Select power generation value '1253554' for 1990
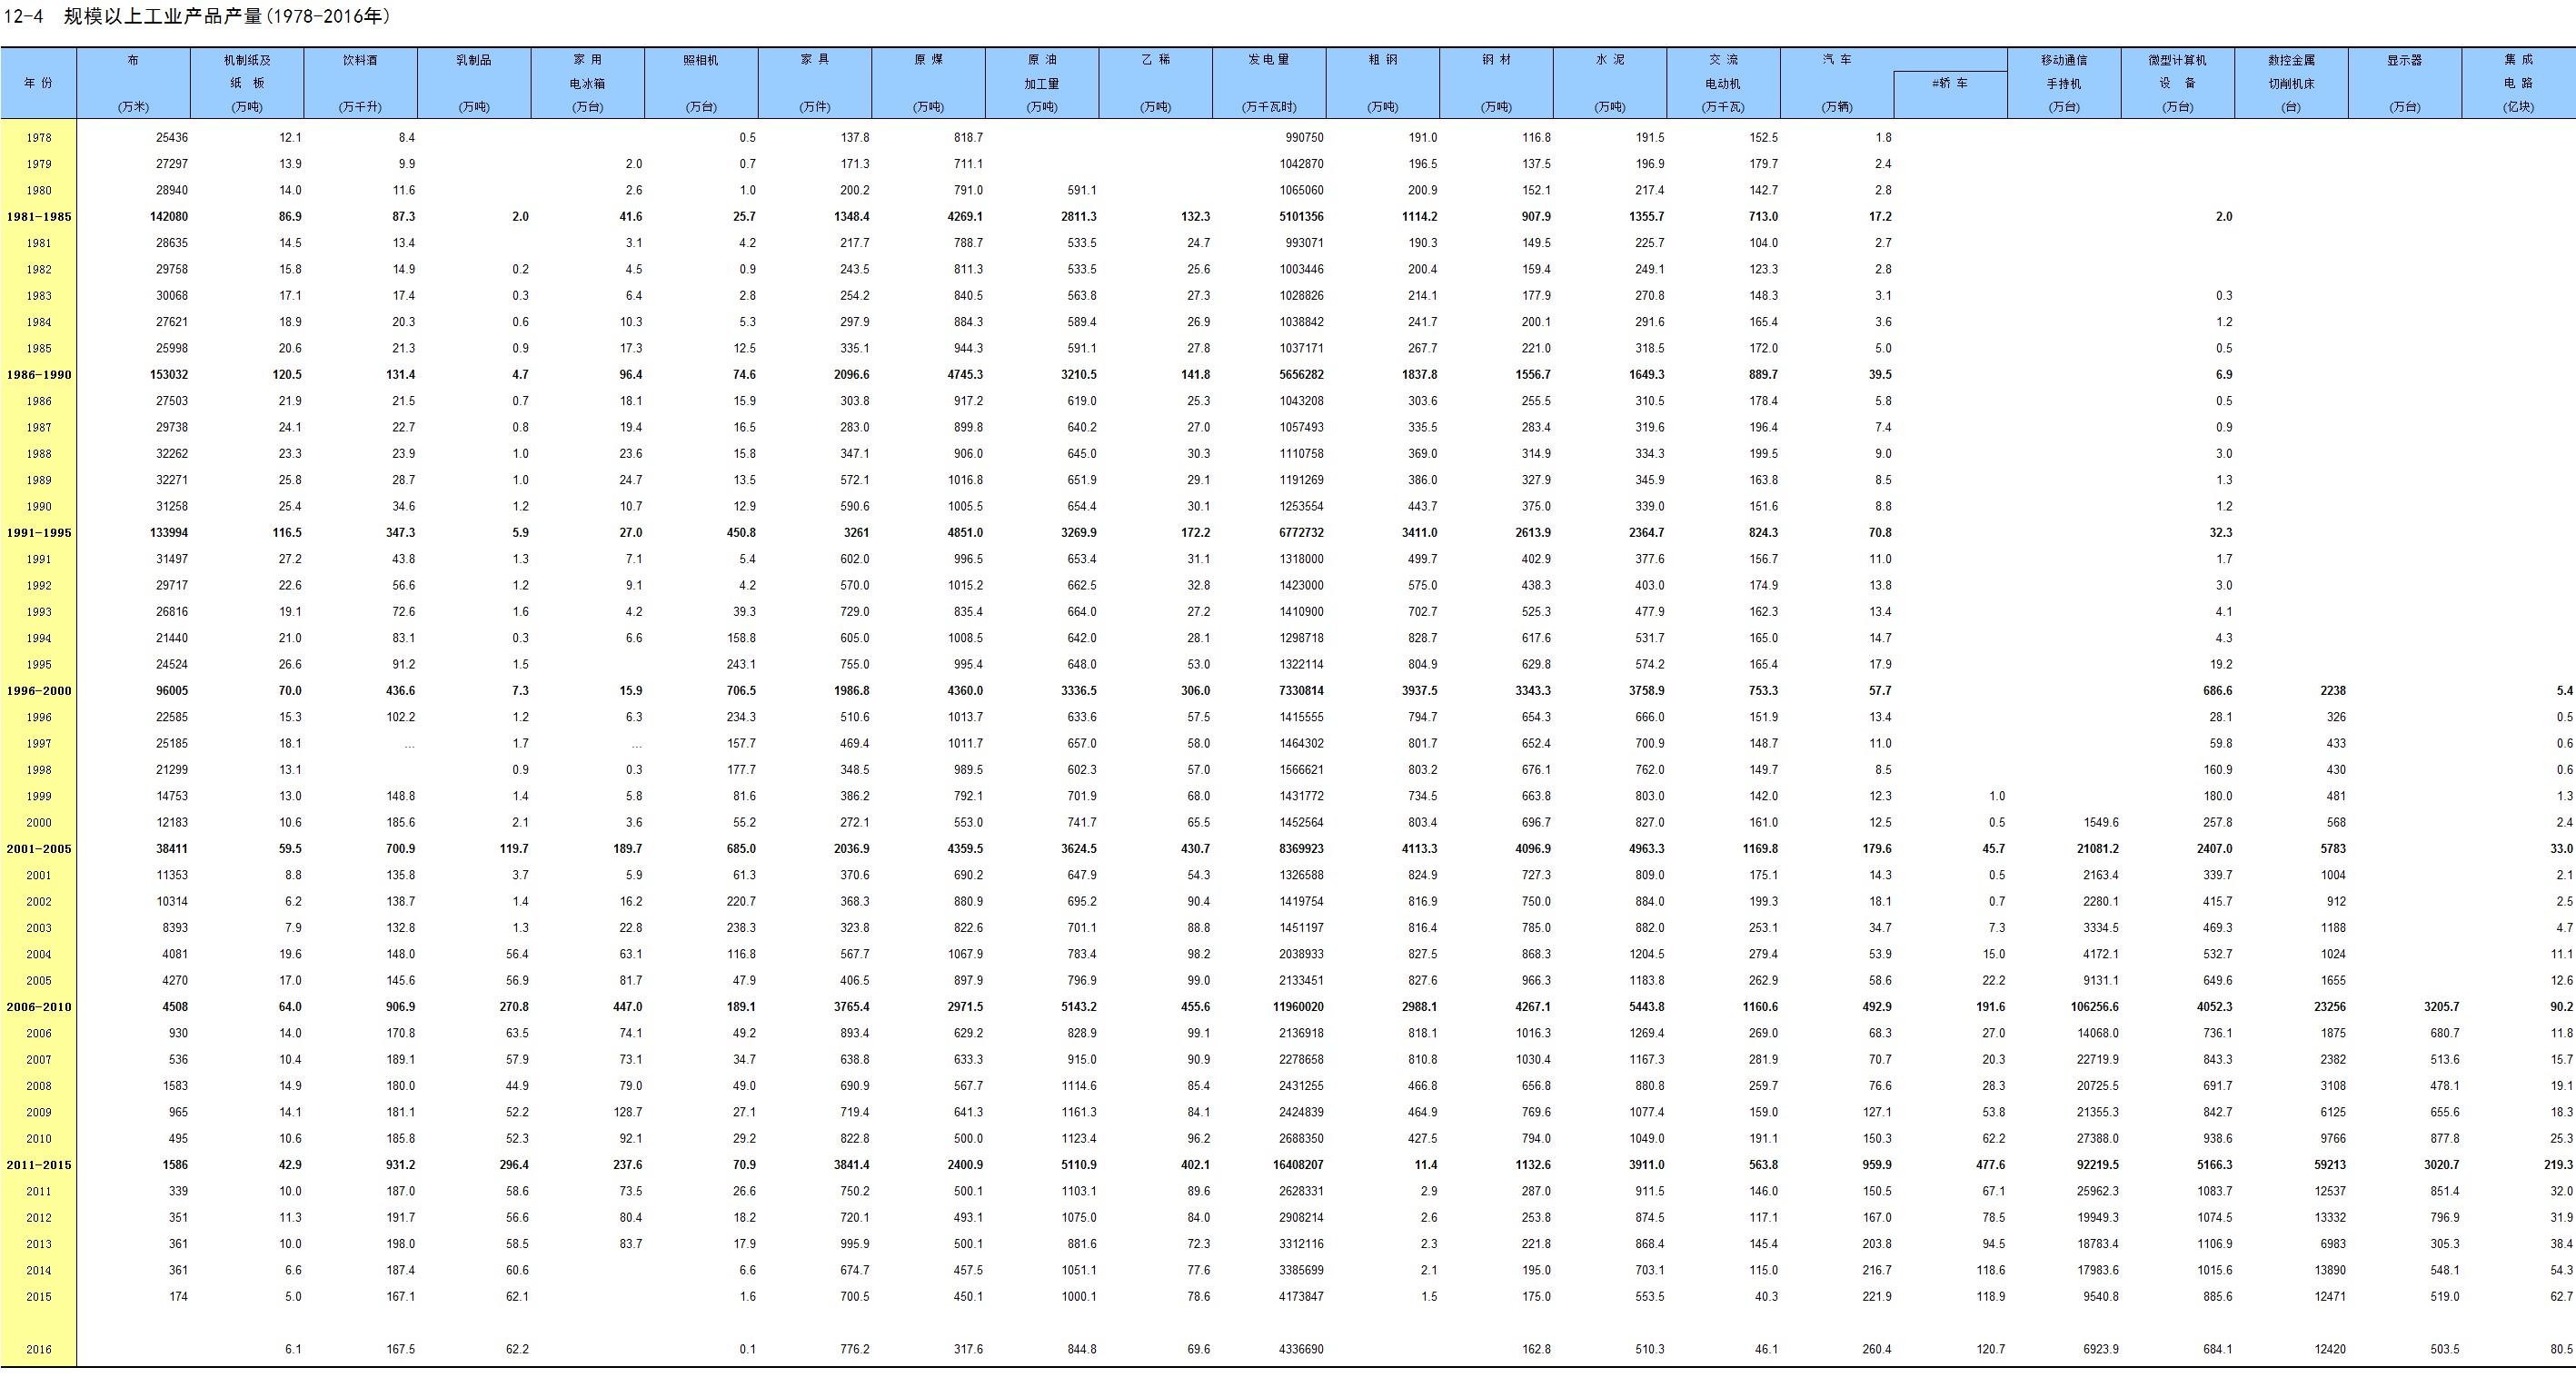2576x1397 pixels. pos(1300,507)
